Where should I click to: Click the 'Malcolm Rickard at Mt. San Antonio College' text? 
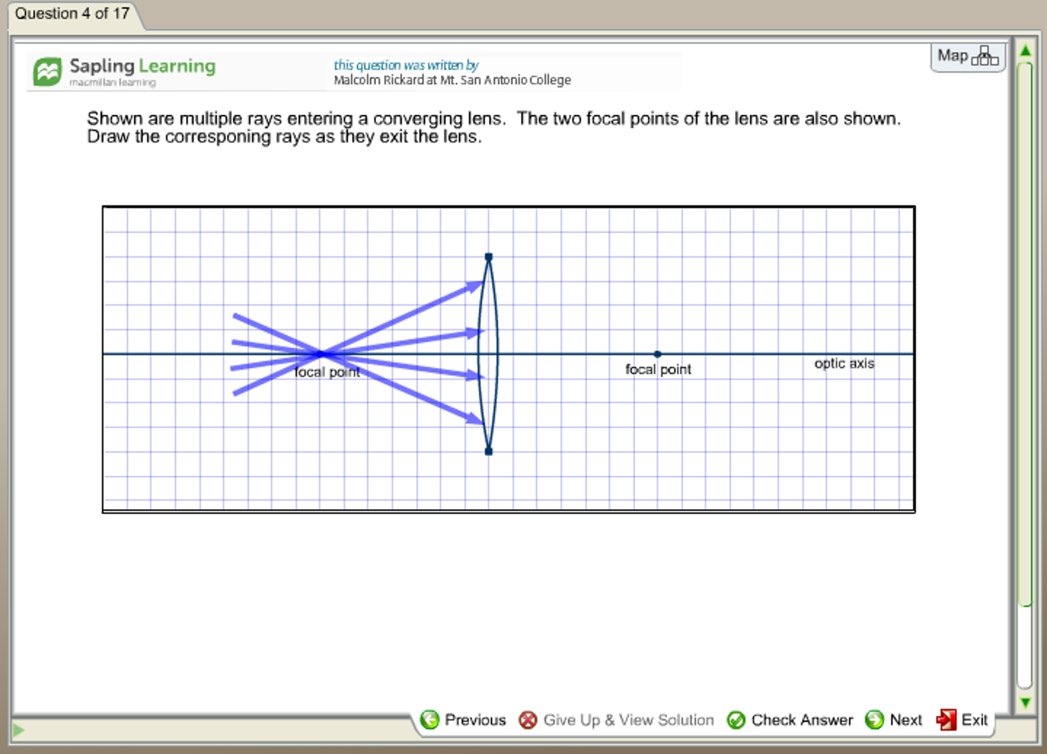point(452,80)
